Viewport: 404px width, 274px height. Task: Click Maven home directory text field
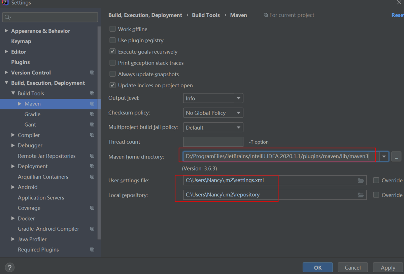pos(281,156)
